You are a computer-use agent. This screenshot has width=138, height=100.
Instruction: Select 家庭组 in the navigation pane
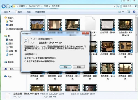[9, 62]
